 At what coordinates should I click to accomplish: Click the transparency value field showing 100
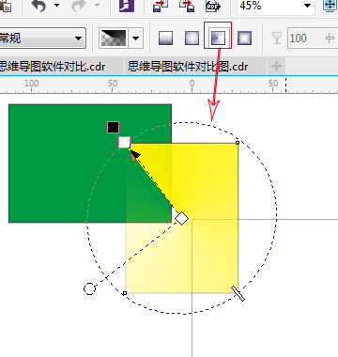[x=305, y=39]
